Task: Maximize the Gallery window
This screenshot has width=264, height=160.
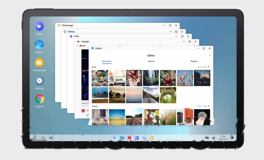Action: coord(203,48)
